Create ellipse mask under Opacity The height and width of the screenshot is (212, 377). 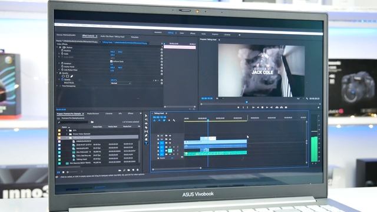tap(63, 76)
